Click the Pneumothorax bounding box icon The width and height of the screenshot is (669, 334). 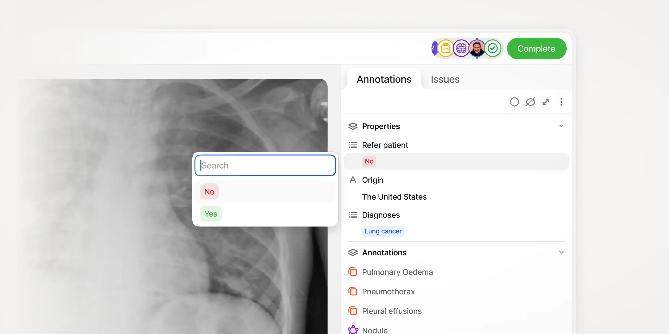pyautogui.click(x=353, y=291)
